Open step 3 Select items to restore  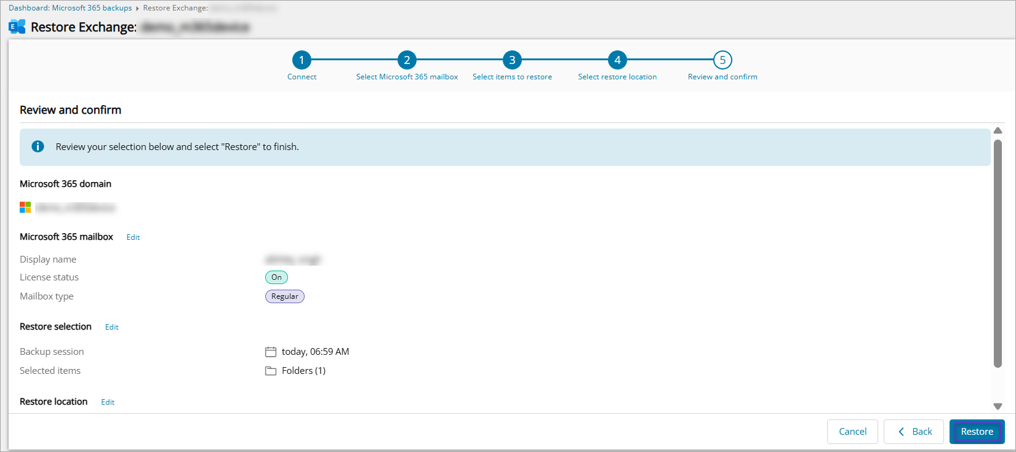[x=512, y=60]
